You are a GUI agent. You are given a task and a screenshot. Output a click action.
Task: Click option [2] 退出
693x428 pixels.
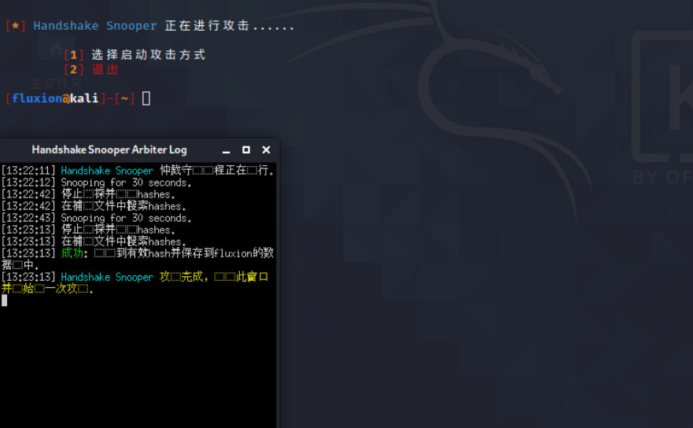pos(91,69)
